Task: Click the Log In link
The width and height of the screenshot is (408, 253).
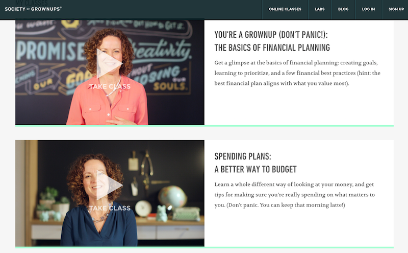Action: 368,9
